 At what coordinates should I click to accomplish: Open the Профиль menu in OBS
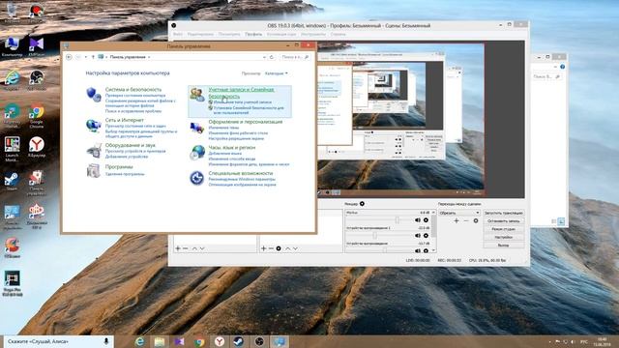pos(253,35)
